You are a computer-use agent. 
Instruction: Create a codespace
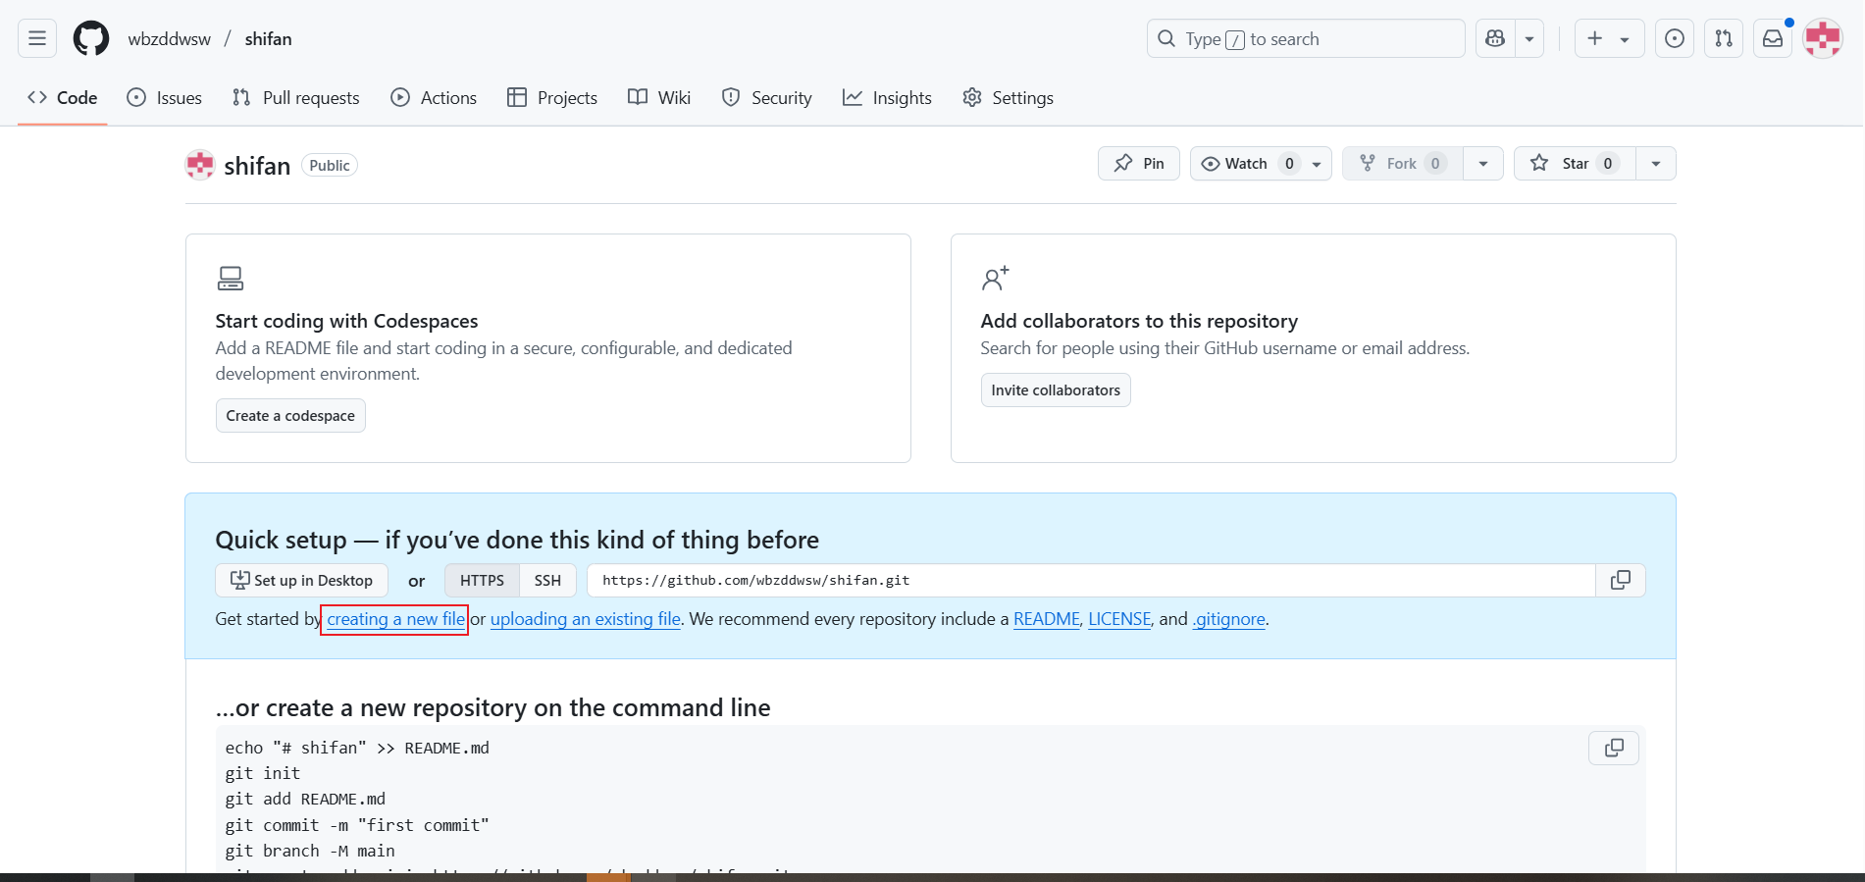tap(290, 415)
